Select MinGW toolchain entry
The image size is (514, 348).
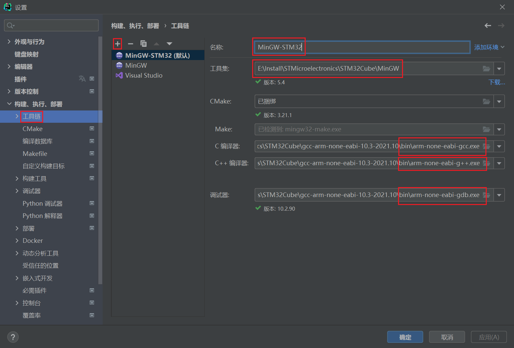pos(158,65)
